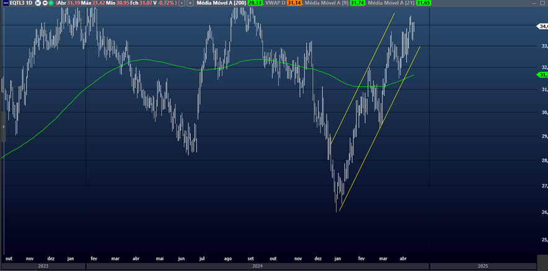Select the 2023 year segment on timeline
The image size is (548, 271).
(43, 266)
